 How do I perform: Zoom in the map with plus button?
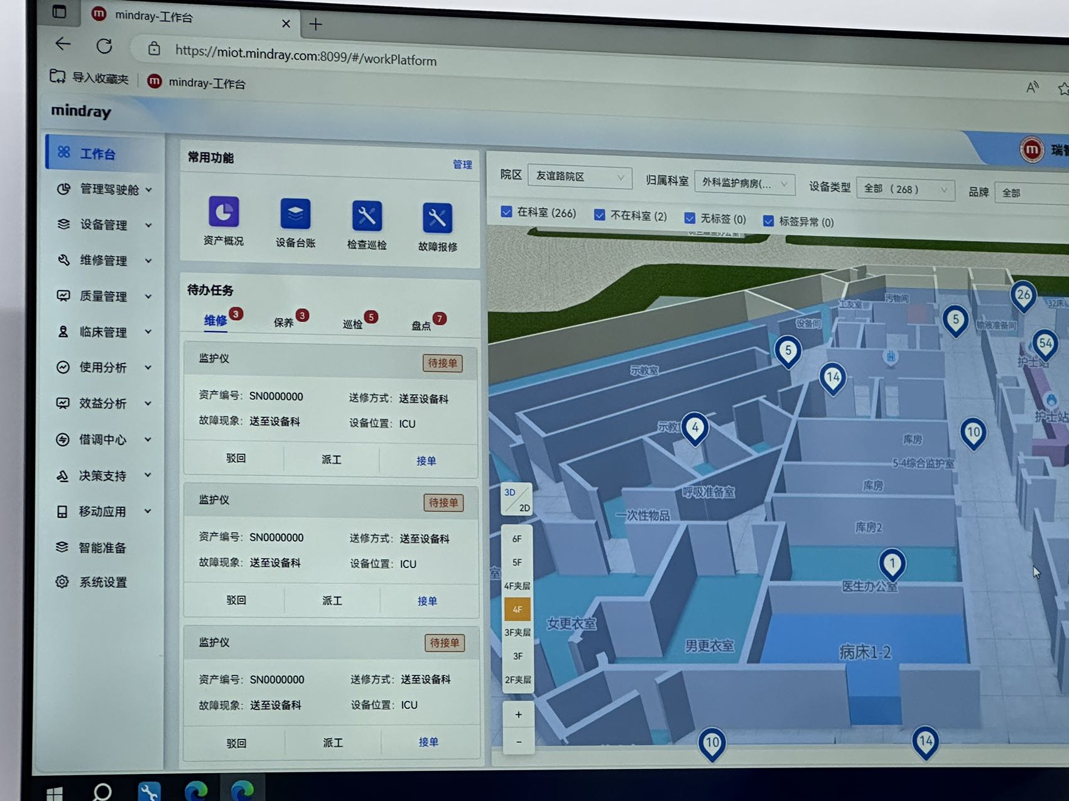tap(518, 714)
